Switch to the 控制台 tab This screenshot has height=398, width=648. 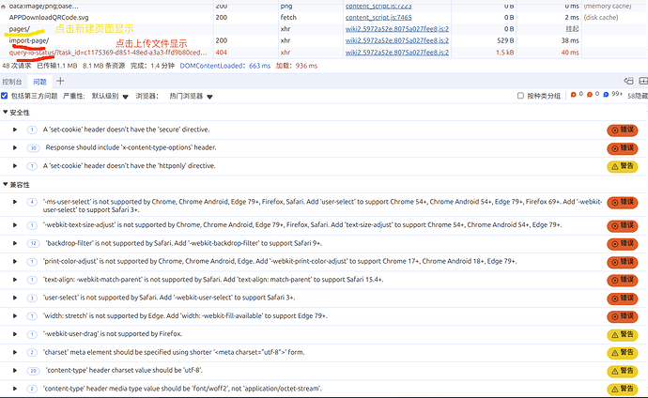tap(11, 82)
